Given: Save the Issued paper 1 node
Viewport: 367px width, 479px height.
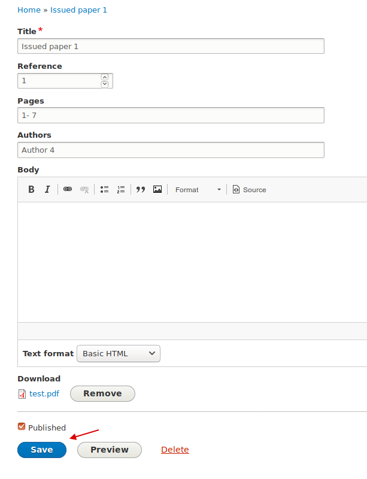Looking at the screenshot, I should pyautogui.click(x=41, y=450).
